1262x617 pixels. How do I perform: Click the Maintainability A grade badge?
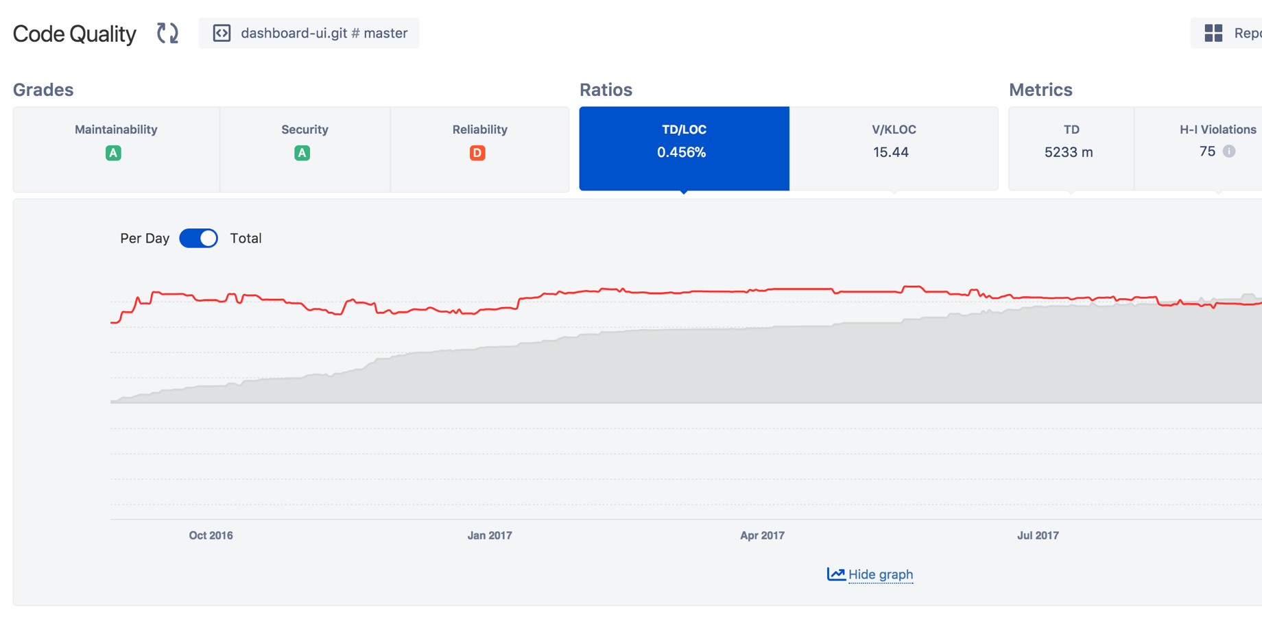point(113,153)
